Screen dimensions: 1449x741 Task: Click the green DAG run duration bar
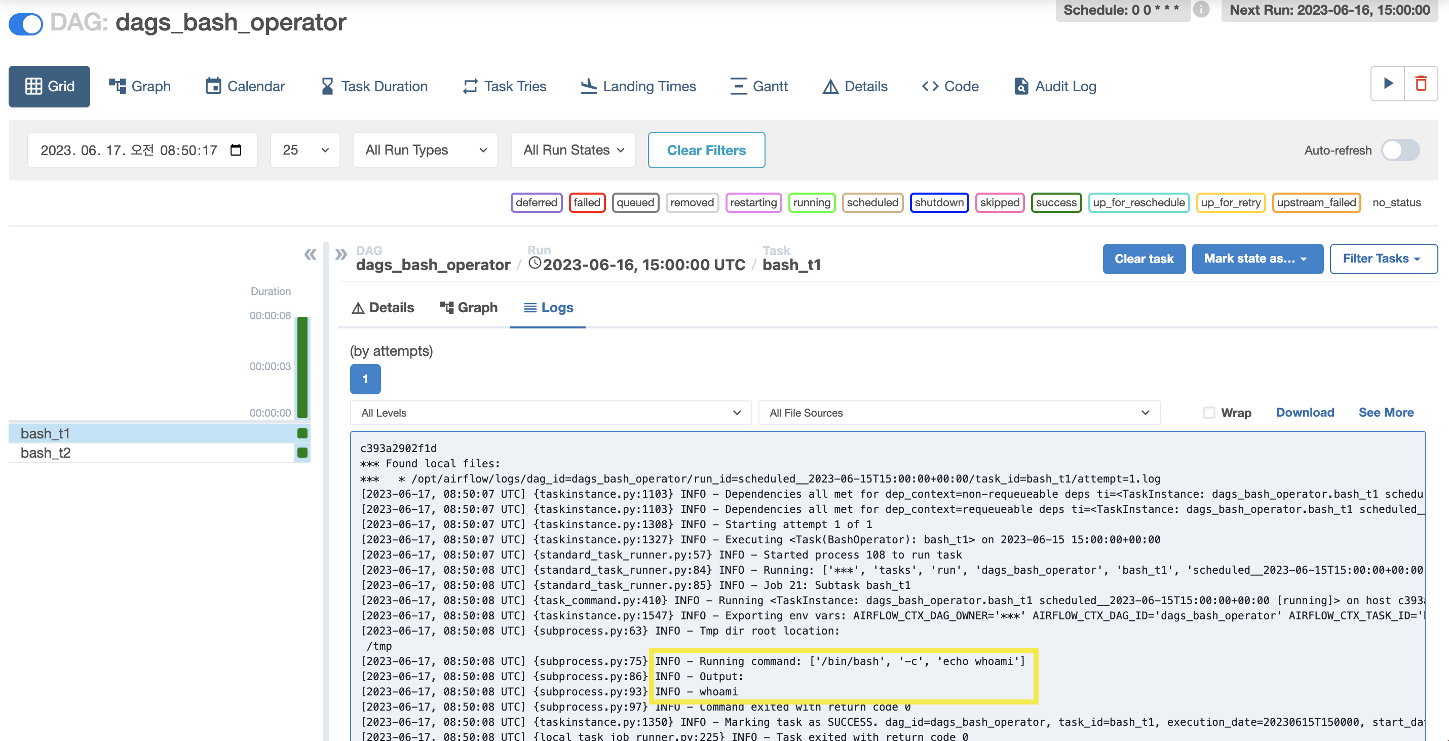tap(302, 367)
